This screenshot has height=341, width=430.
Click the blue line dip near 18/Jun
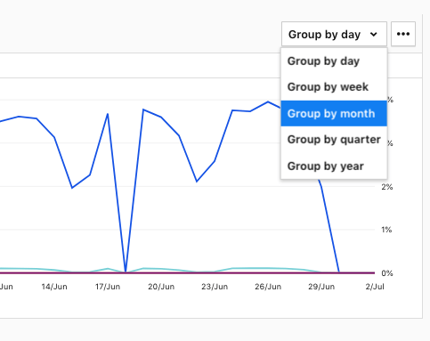126,270
